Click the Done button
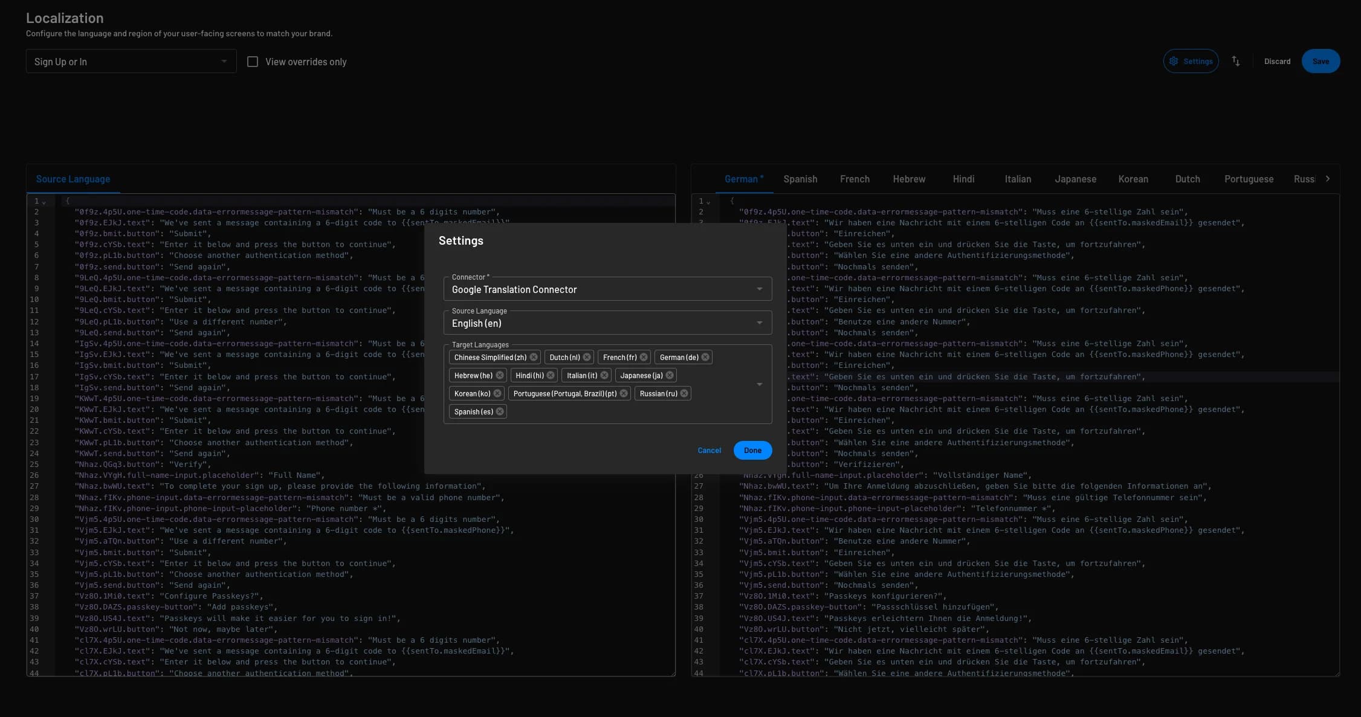The image size is (1361, 717). [x=752, y=450]
